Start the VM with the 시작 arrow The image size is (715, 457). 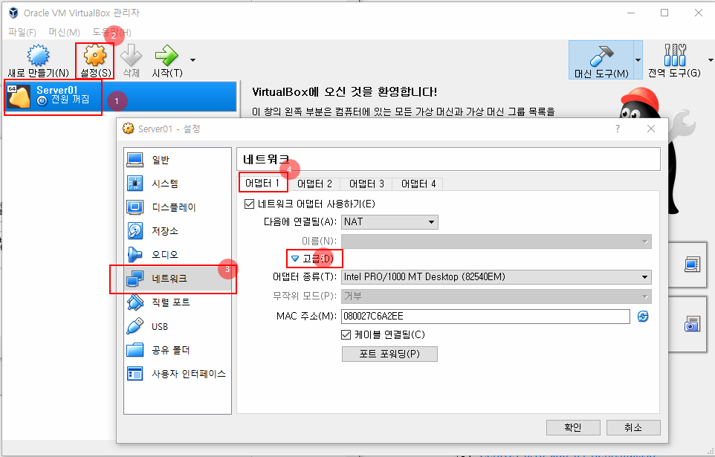click(166, 56)
